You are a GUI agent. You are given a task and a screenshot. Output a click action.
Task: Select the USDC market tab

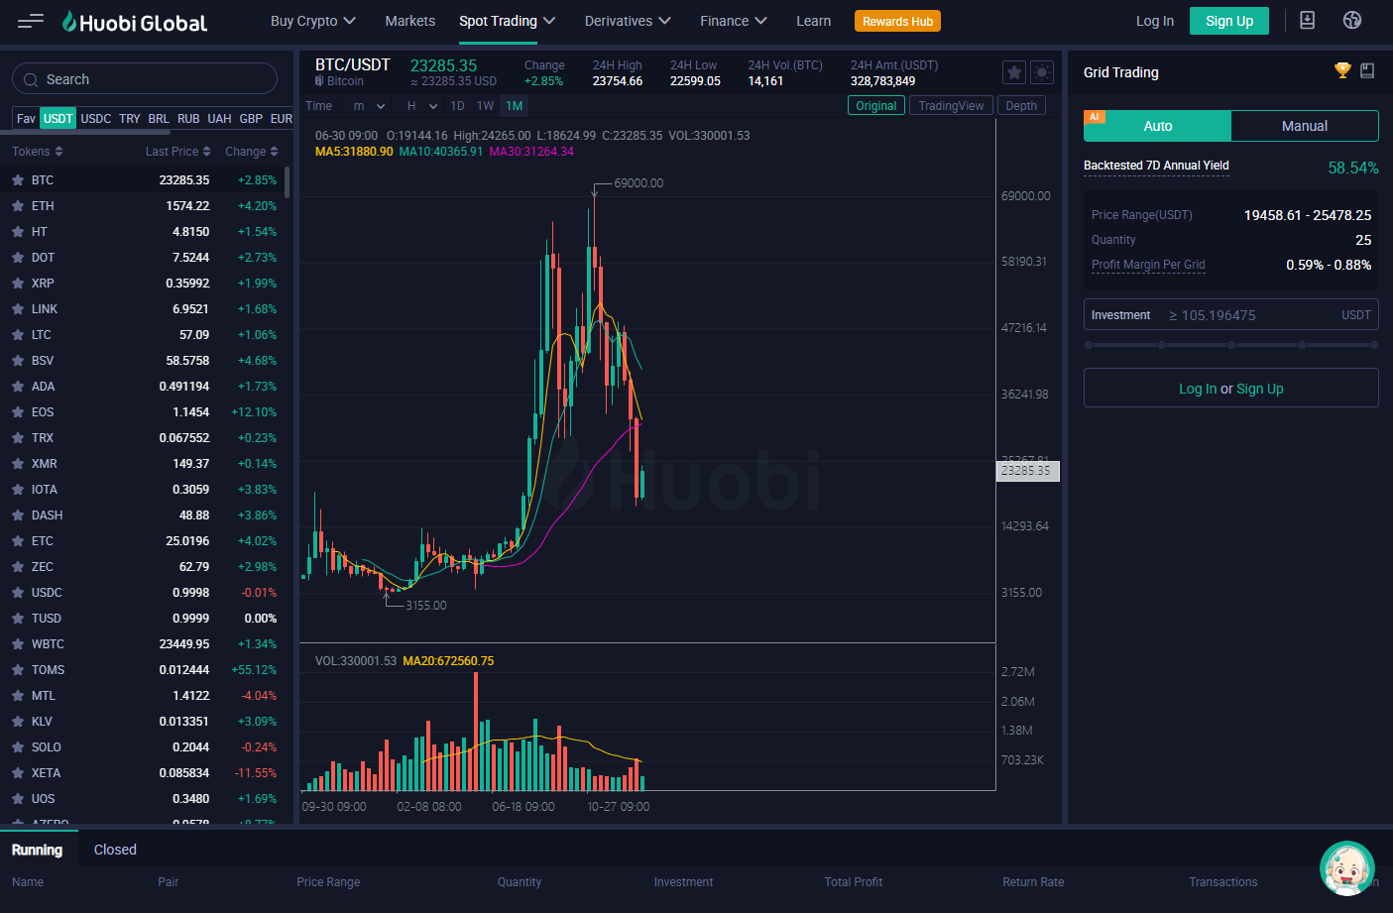[x=96, y=119]
